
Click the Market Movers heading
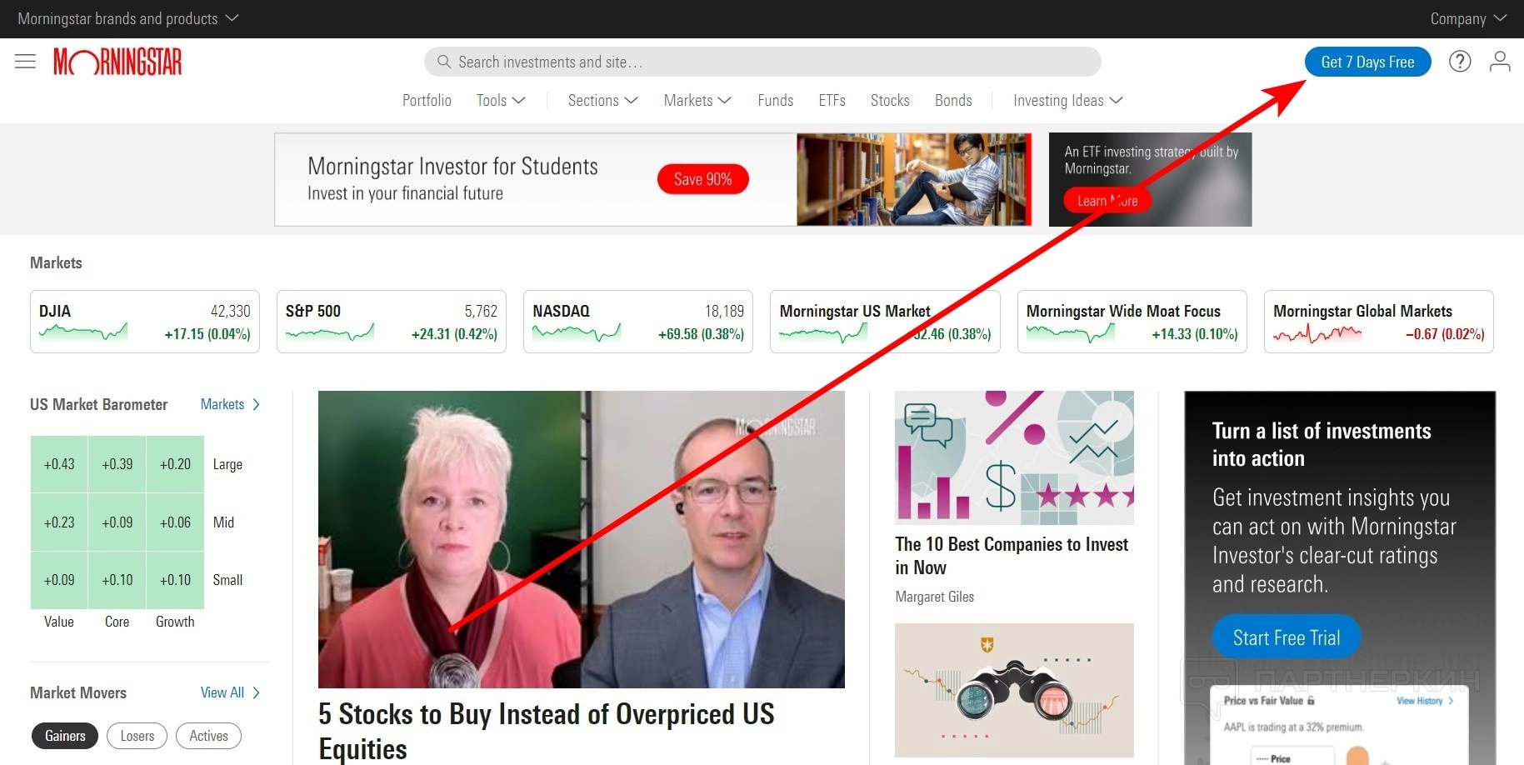(x=78, y=692)
